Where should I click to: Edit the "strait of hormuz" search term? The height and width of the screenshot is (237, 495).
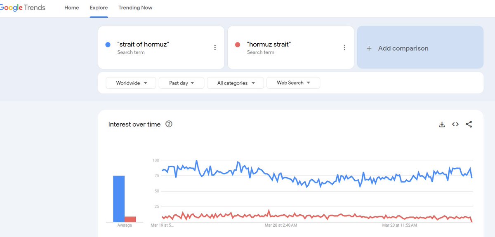point(143,45)
